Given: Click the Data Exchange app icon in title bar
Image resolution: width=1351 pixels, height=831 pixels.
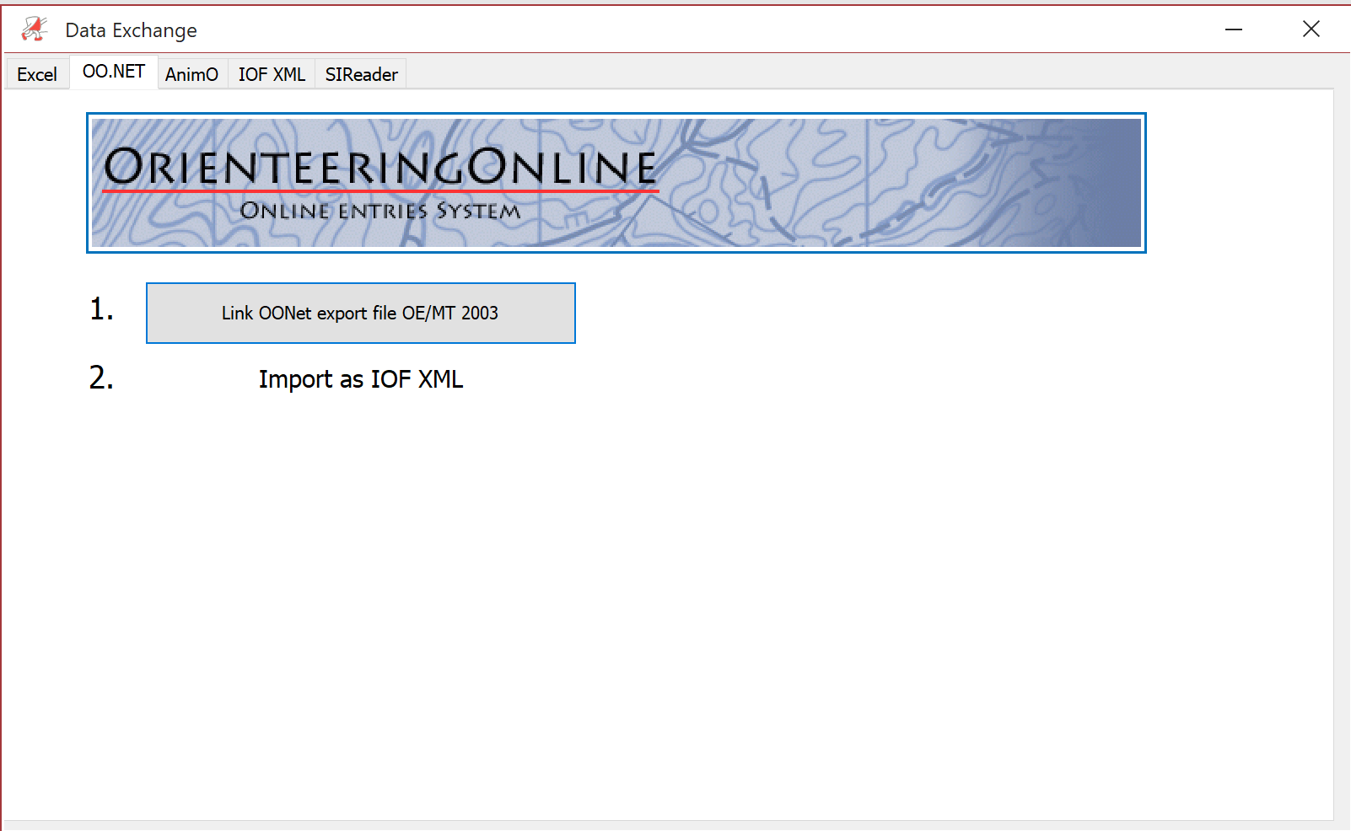Looking at the screenshot, I should pyautogui.click(x=35, y=29).
